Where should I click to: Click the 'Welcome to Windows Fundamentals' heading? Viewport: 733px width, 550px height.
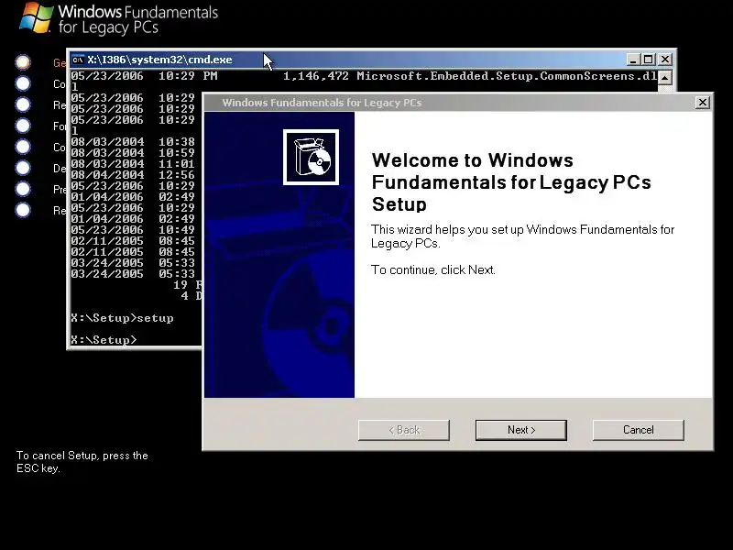[511, 181]
